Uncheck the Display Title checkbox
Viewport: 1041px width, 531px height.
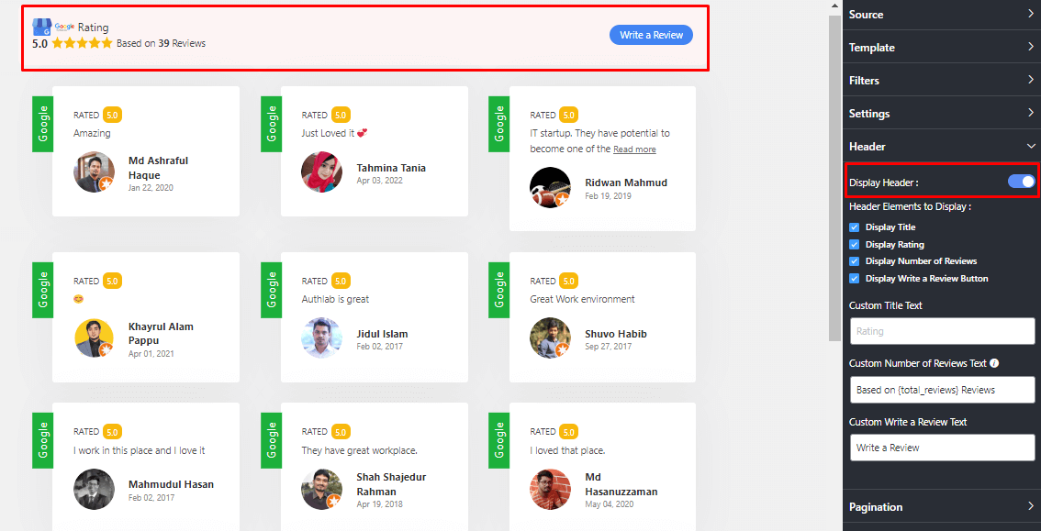(855, 227)
